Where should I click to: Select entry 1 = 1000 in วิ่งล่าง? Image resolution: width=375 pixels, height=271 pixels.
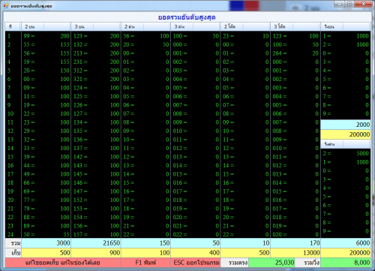coord(346,162)
